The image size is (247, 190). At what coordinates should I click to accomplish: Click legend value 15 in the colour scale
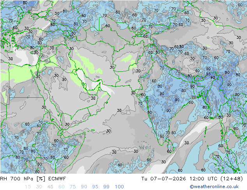[28, 187]
